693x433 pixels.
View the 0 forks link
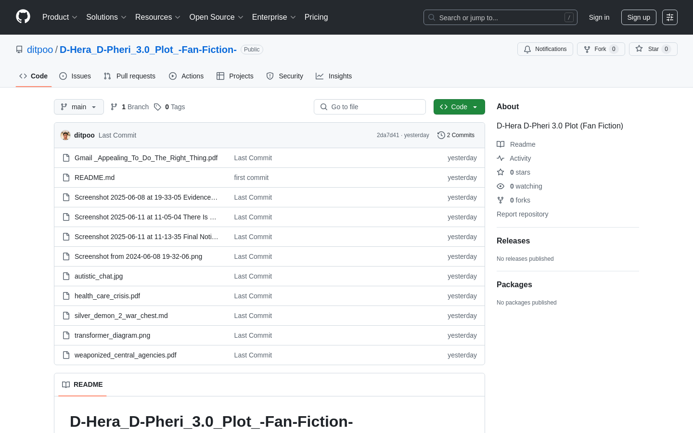tap(513, 200)
